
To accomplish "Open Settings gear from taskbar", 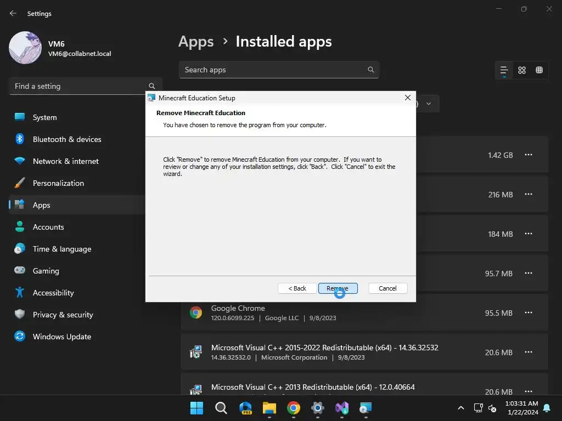I will pyautogui.click(x=318, y=408).
